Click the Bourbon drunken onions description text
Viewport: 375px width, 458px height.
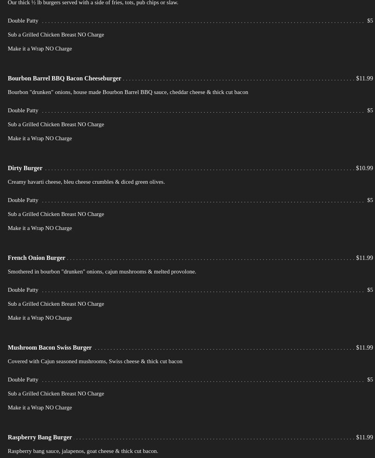click(x=128, y=92)
